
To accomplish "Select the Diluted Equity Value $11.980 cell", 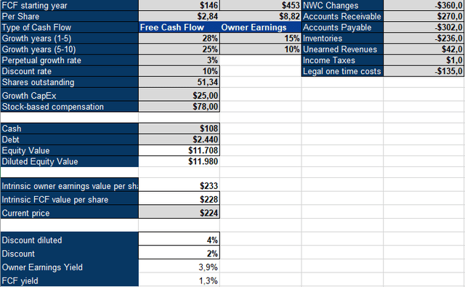I will (179, 161).
